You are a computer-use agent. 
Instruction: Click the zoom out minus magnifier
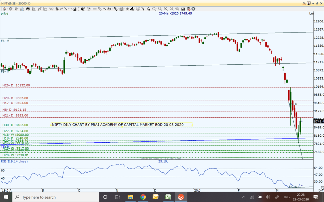[171, 9]
